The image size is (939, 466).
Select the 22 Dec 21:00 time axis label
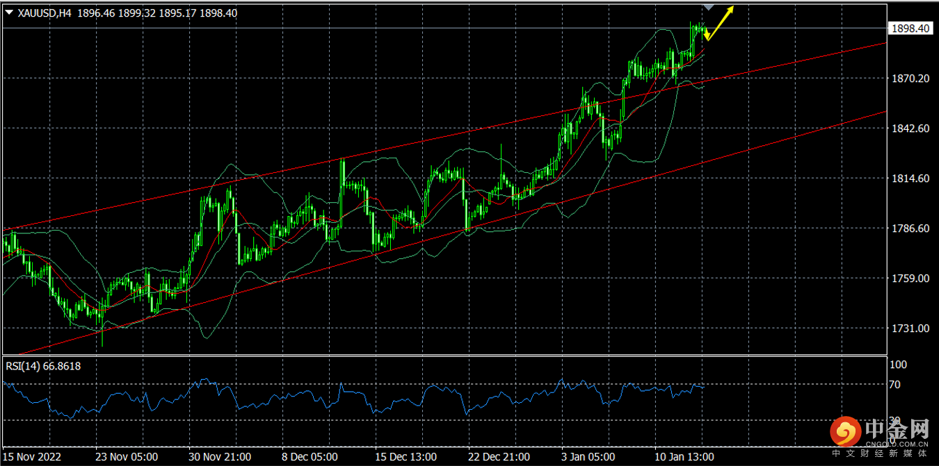499,457
